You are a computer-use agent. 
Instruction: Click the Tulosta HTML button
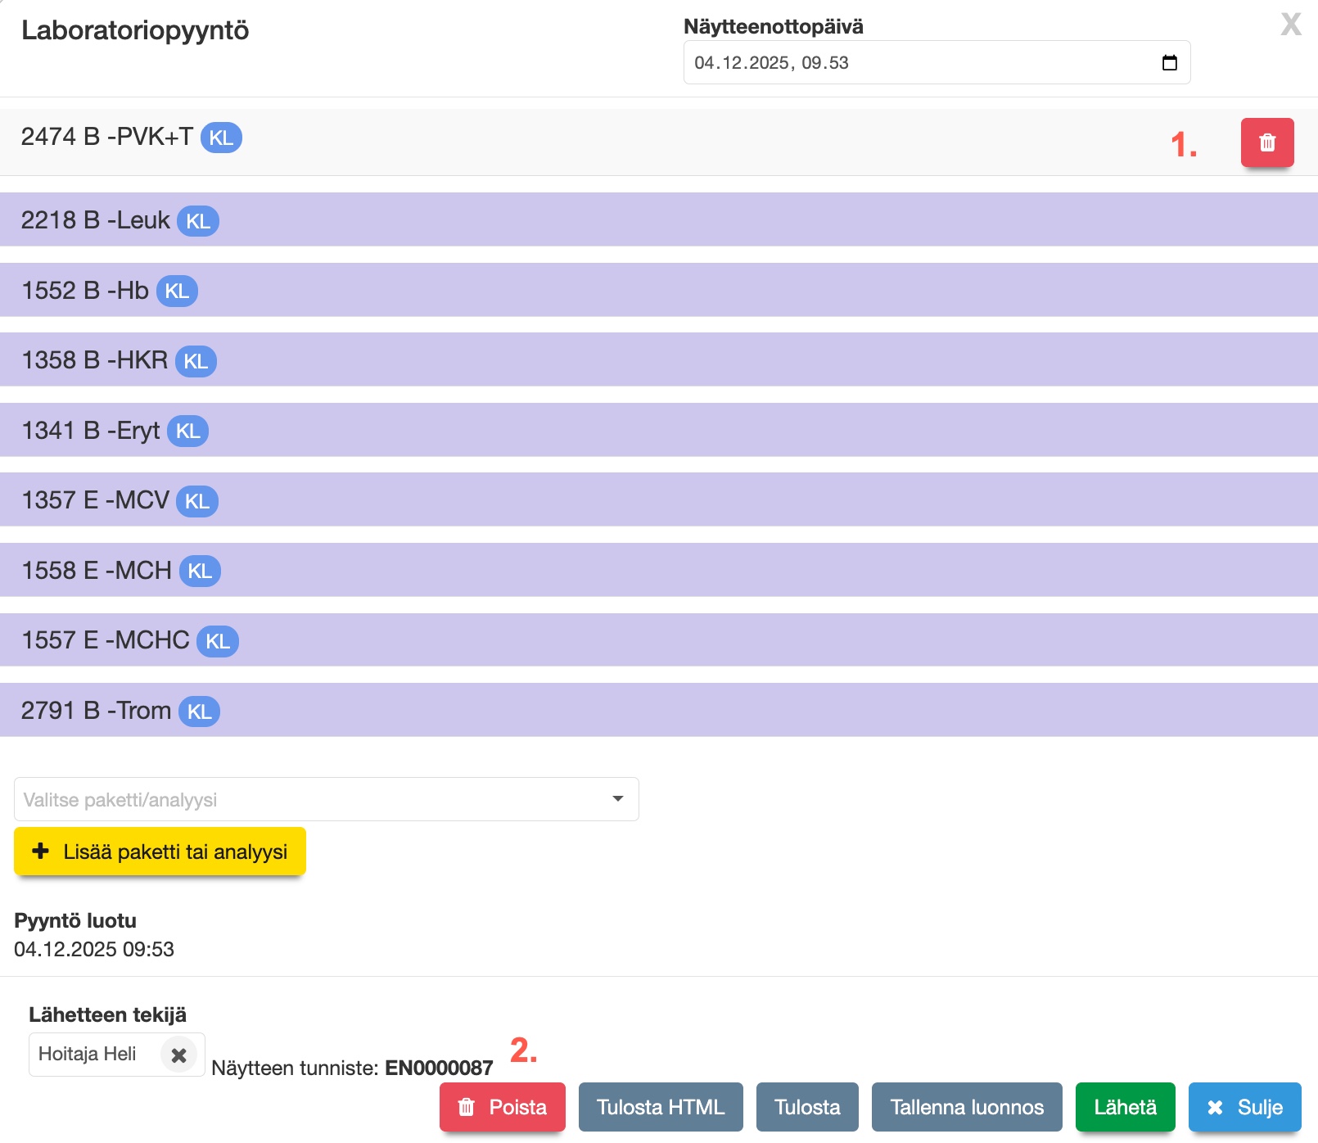660,1107
